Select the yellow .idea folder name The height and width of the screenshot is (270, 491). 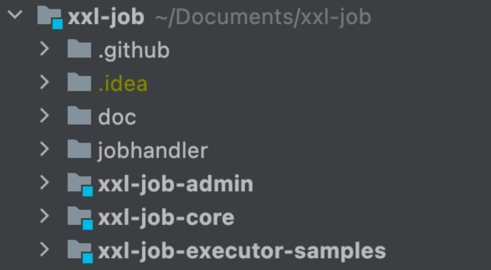(123, 84)
